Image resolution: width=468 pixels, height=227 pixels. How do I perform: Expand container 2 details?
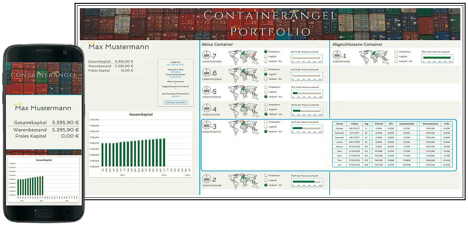tap(215, 180)
